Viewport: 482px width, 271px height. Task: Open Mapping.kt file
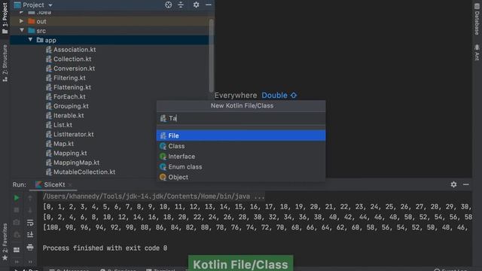[x=70, y=153]
